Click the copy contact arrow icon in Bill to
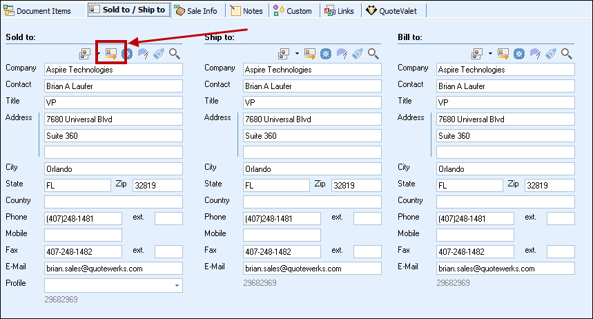This screenshot has height=319, width=593. [x=503, y=53]
